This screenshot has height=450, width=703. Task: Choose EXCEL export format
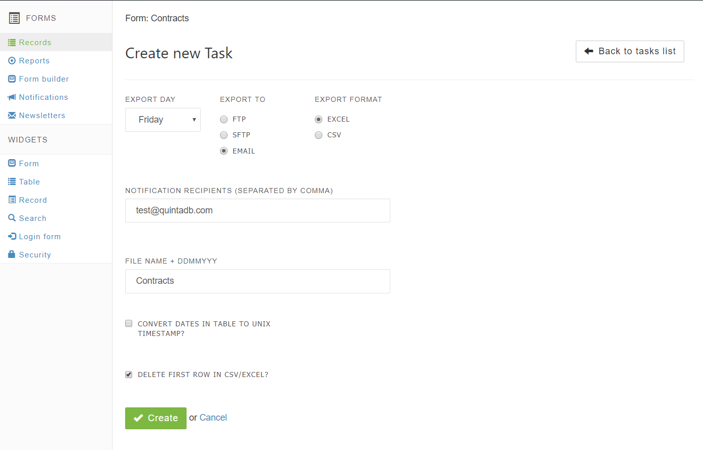tap(318, 120)
